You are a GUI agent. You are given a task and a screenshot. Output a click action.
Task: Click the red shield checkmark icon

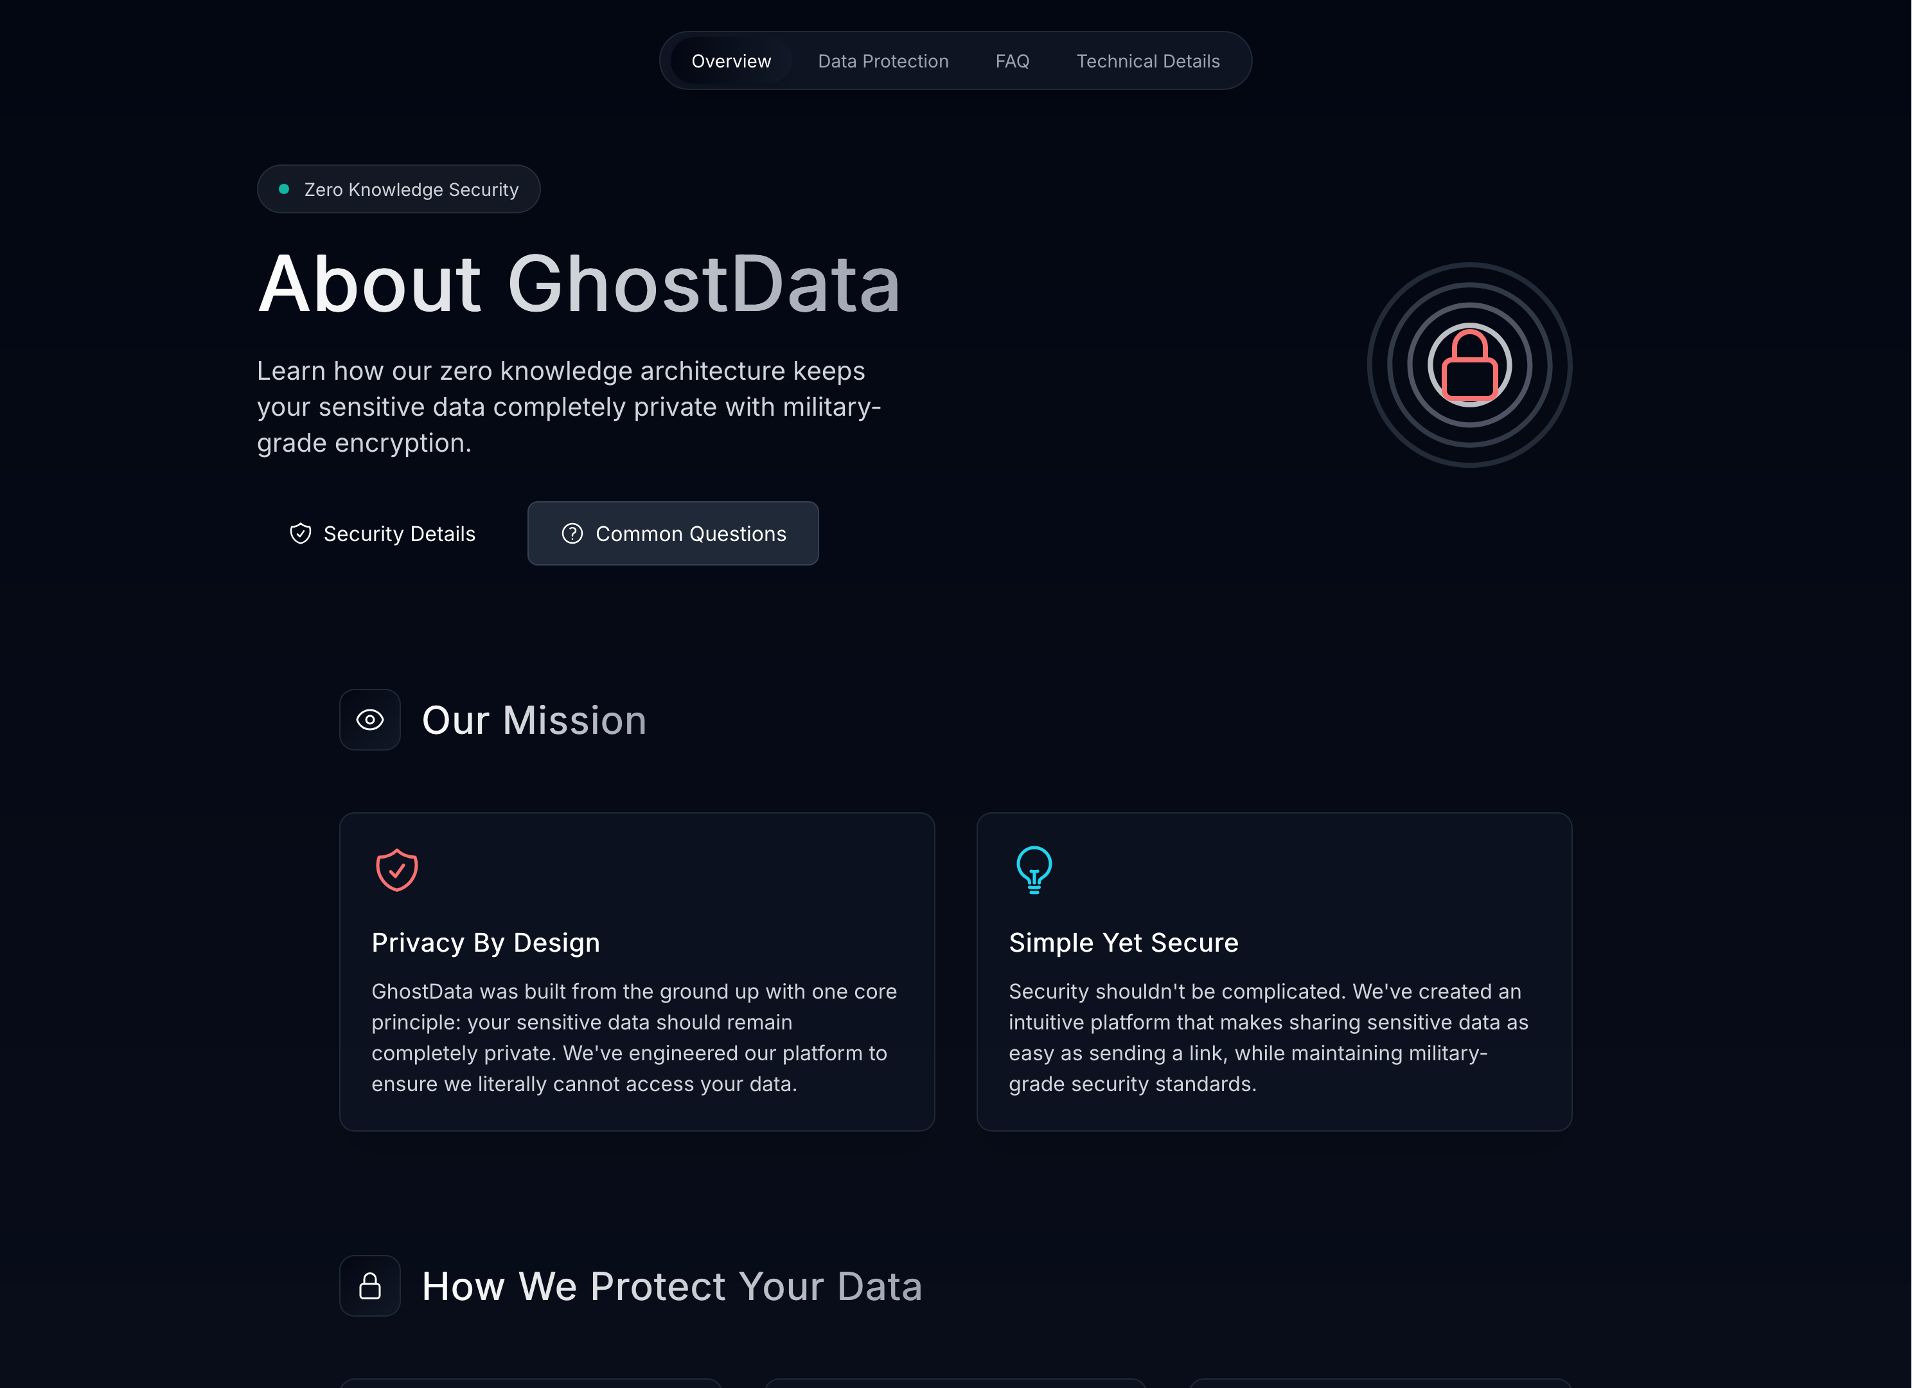point(396,869)
